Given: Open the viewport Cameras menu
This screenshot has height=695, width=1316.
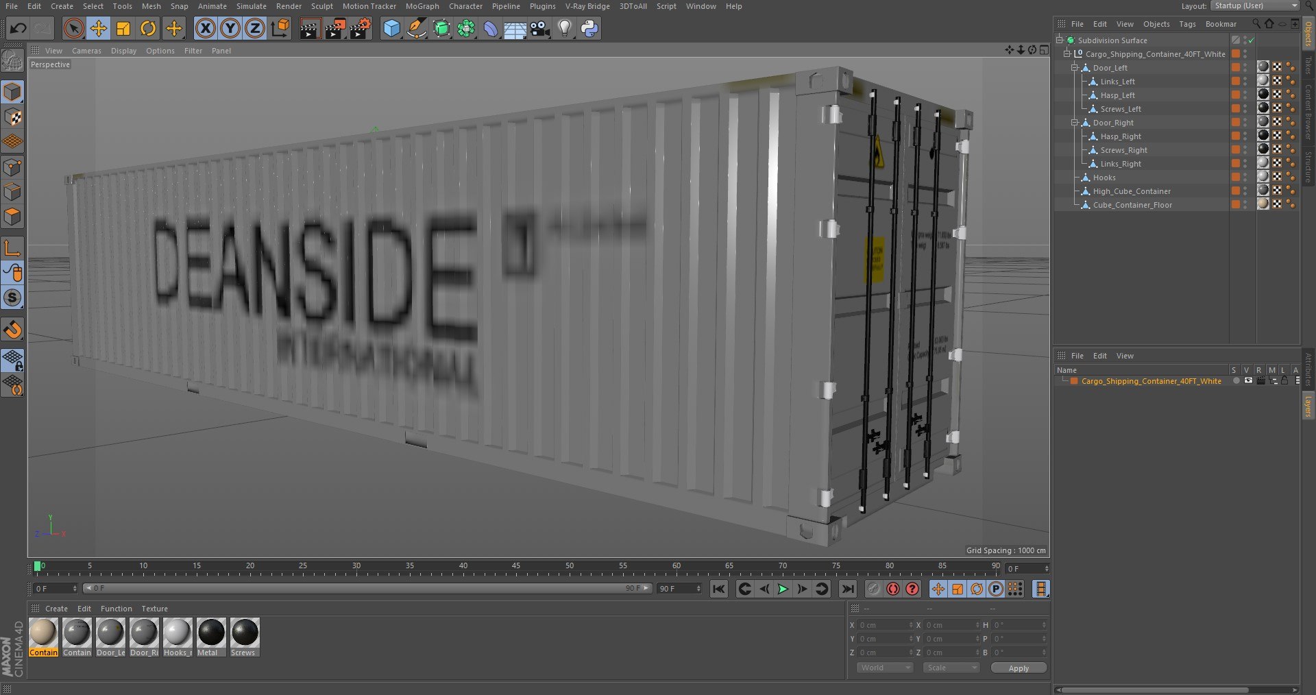Looking at the screenshot, I should pos(86,51).
